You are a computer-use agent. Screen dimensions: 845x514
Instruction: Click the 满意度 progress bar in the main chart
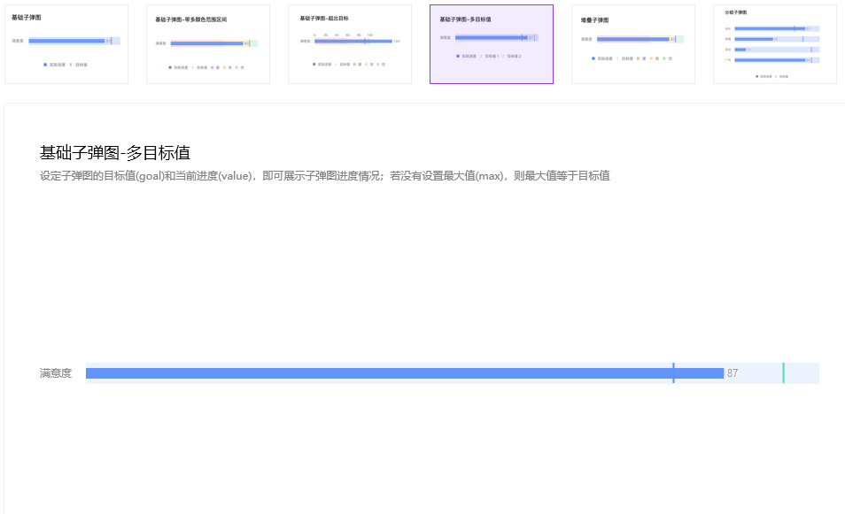[399, 372]
